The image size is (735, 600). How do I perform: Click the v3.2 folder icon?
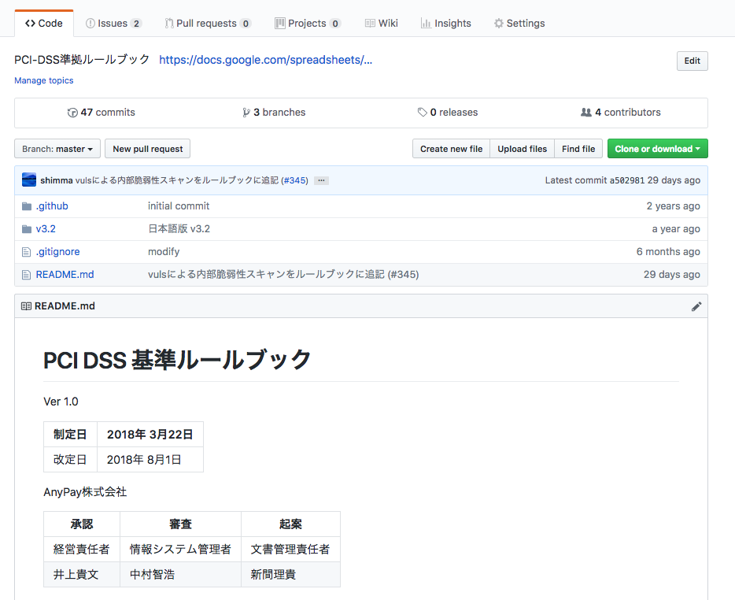(x=27, y=229)
